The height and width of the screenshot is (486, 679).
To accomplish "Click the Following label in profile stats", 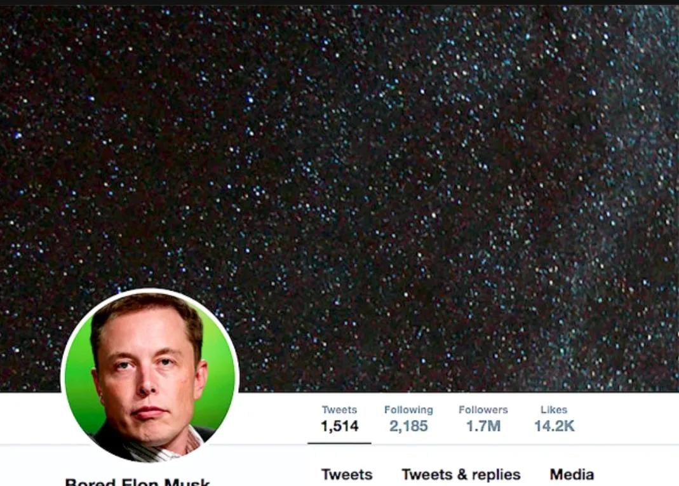I will (408, 410).
